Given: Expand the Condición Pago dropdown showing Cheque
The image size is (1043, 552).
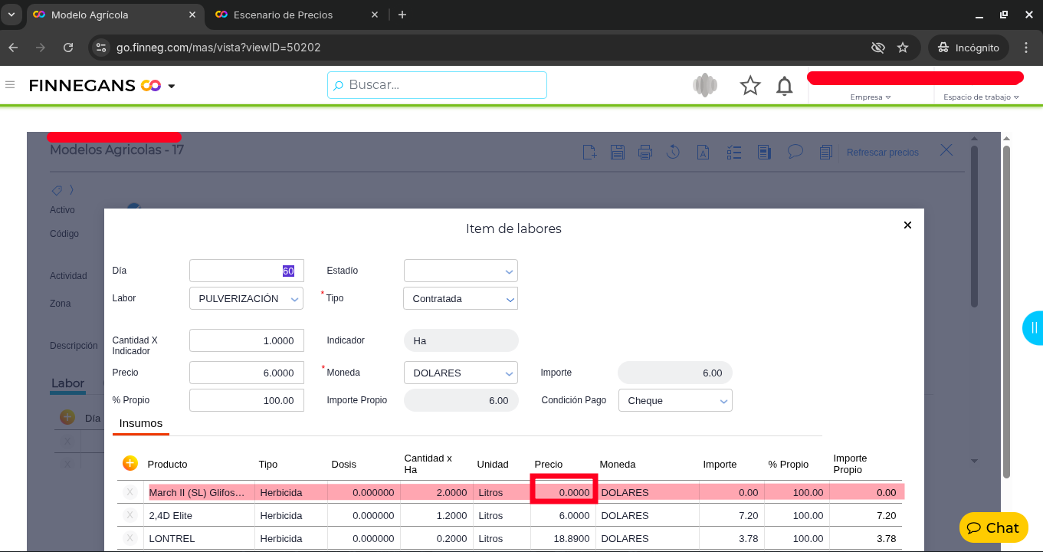Looking at the screenshot, I should point(674,401).
